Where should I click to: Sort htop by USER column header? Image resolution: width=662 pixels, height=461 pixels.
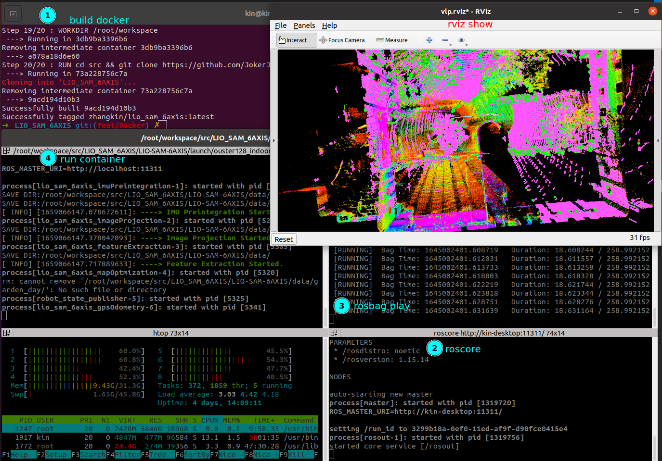45,420
